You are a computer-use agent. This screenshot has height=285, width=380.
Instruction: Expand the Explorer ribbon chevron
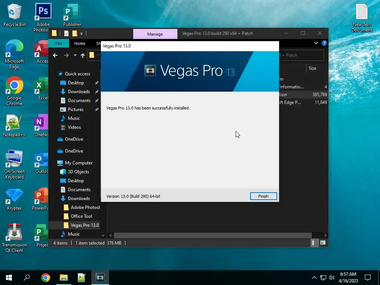point(316,43)
